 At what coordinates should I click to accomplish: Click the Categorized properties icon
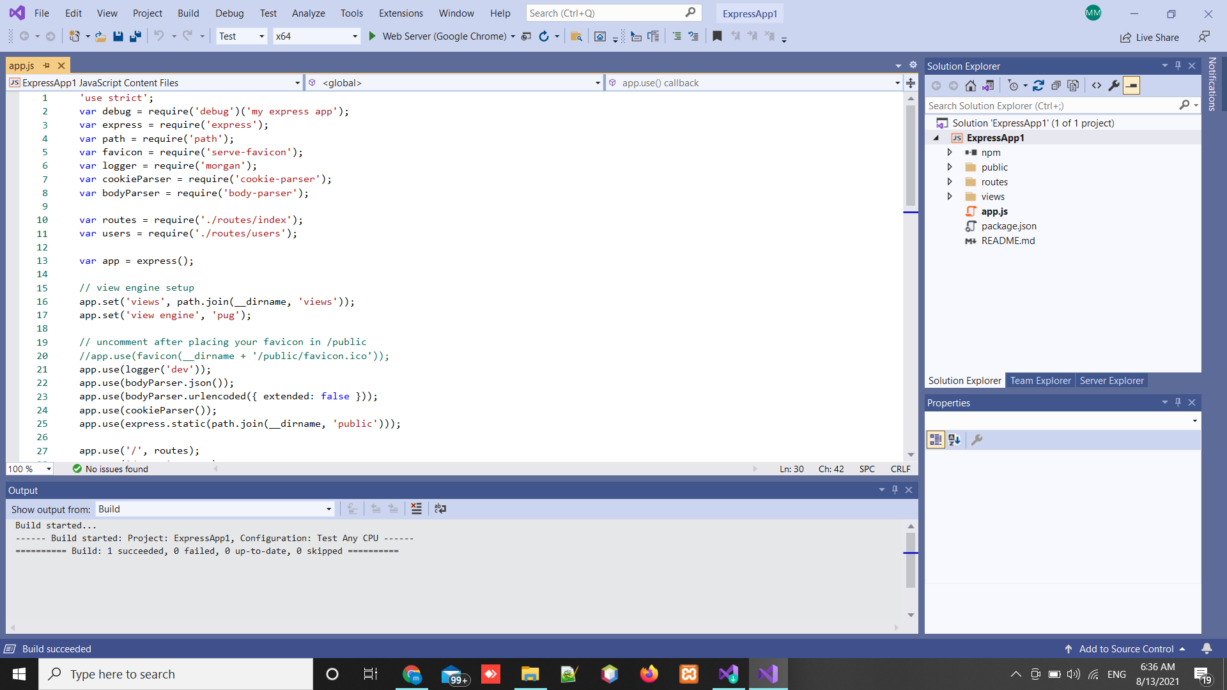936,438
